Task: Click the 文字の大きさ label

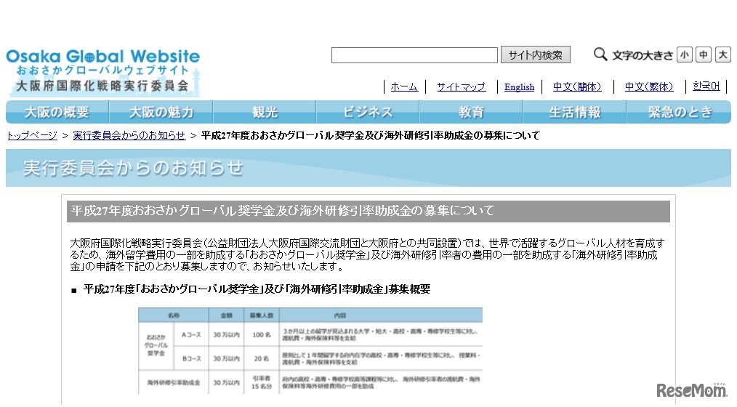Action: point(642,55)
